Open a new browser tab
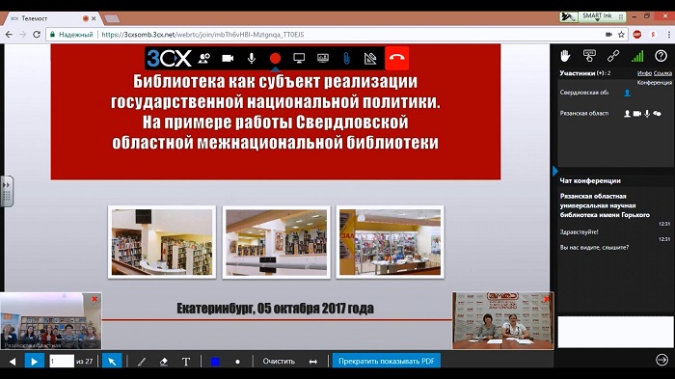The height and width of the screenshot is (379, 675). pyautogui.click(x=111, y=18)
